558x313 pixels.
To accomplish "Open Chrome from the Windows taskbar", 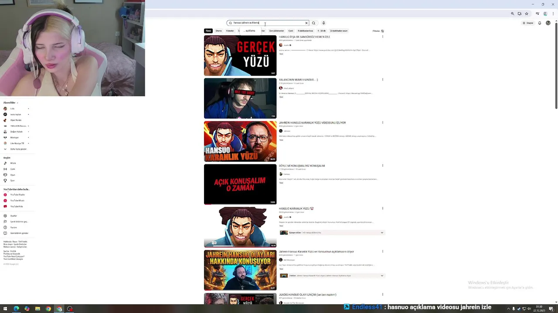I will click(x=48, y=309).
